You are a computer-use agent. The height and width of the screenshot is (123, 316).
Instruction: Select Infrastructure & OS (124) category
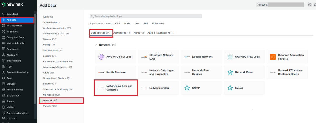pyautogui.click(x=56, y=34)
